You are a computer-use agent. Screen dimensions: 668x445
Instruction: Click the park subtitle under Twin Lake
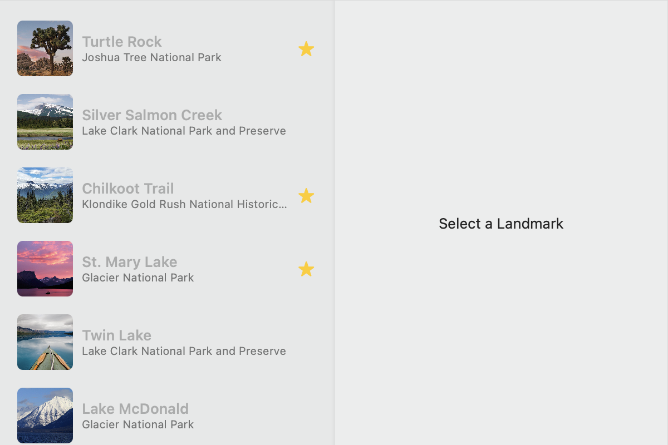tap(184, 351)
